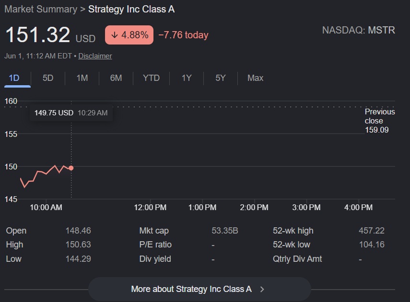Click the NASDAQ: MSTR ticker label
This screenshot has width=410, height=302.
point(359,30)
